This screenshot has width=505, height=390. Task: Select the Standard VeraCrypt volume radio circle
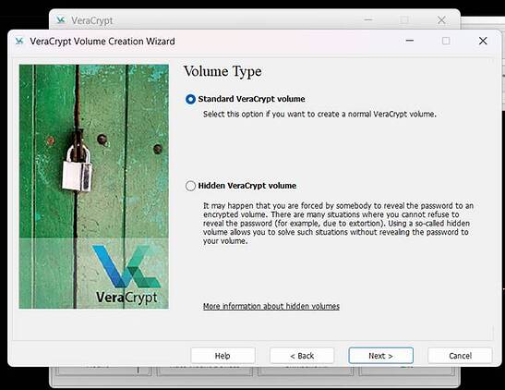coord(190,99)
